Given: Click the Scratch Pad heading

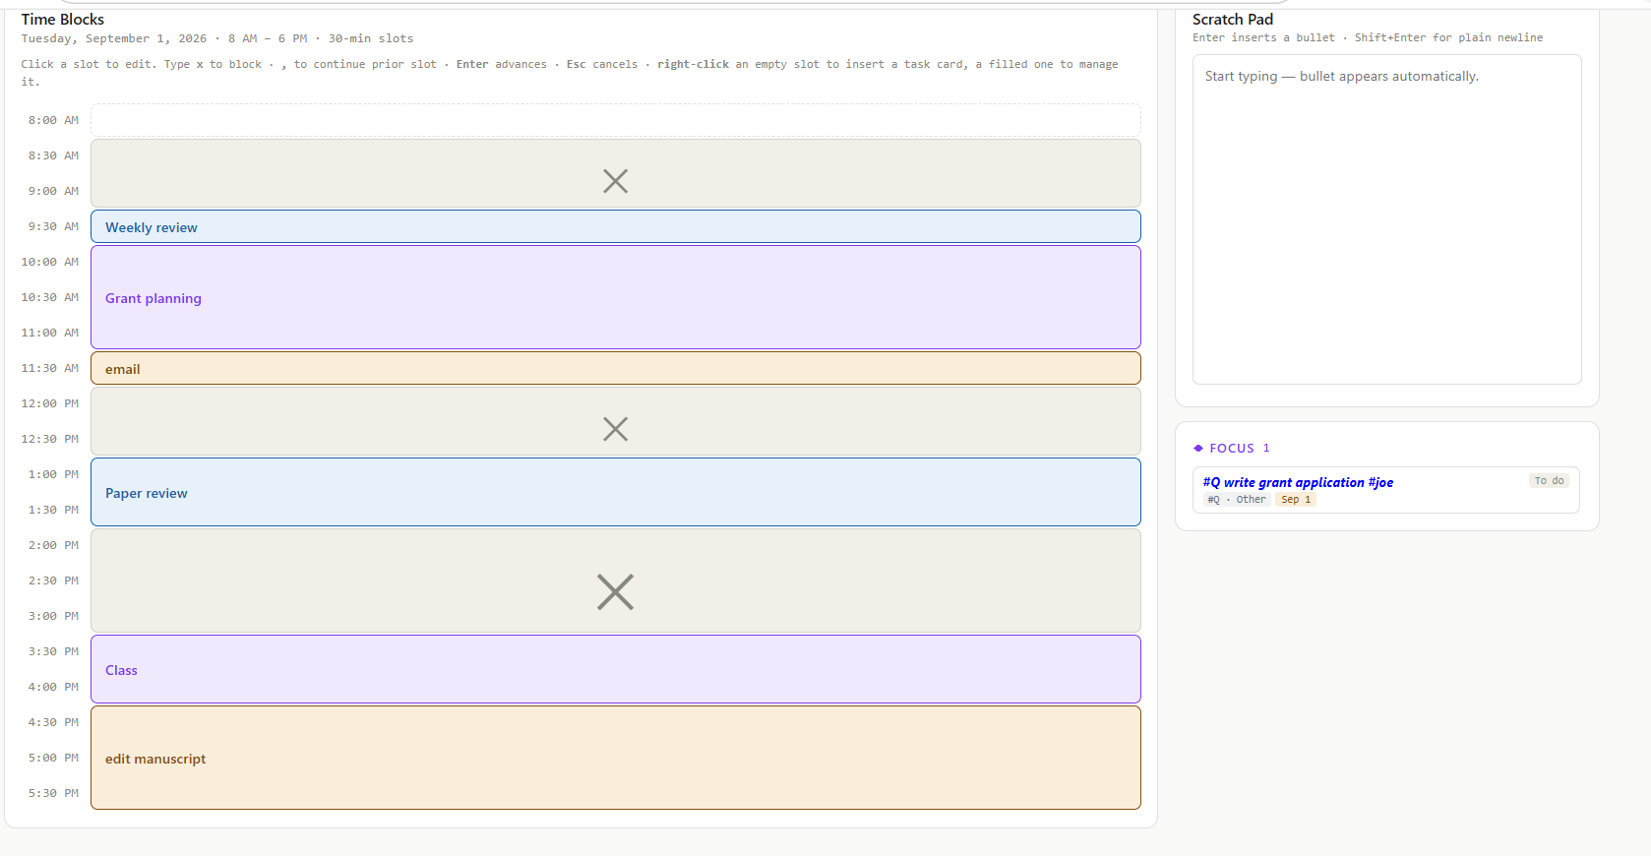Looking at the screenshot, I should (x=1233, y=20).
